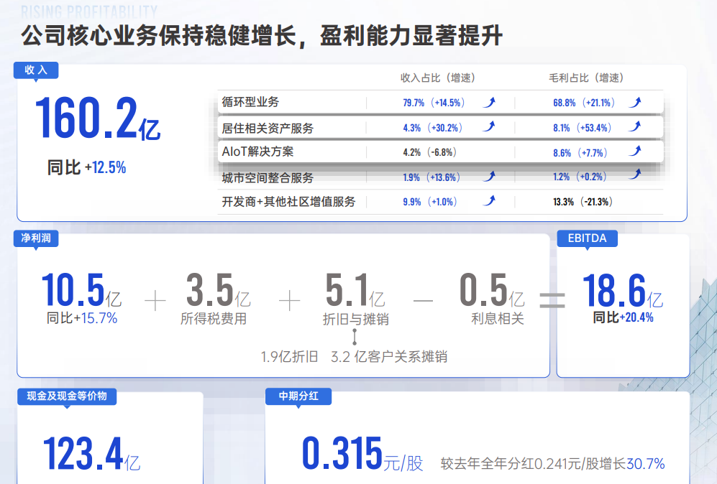Click the 160.2亿 revenue figure
The image size is (717, 484).
click(97, 119)
